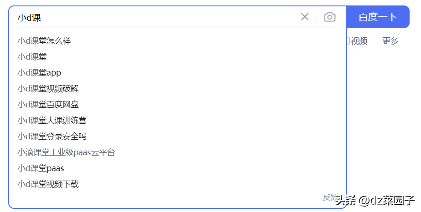Choose suggestion 小d课堂百度网盘
This screenshot has height=212, width=421.
[48, 105]
